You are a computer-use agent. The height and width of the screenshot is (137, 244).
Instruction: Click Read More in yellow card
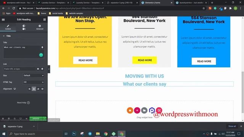click(x=85, y=60)
